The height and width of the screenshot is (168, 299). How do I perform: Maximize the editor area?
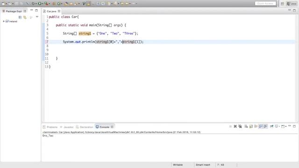[294, 10]
